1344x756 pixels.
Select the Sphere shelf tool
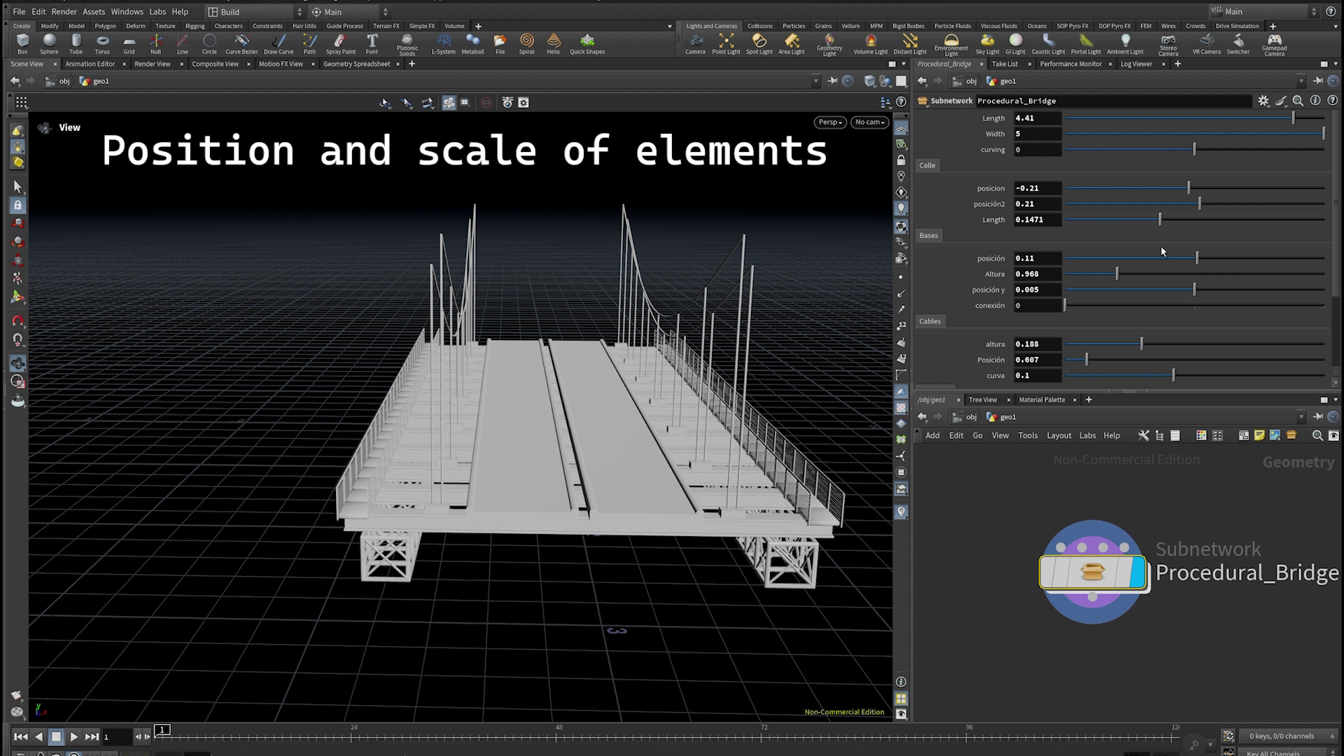(49, 43)
